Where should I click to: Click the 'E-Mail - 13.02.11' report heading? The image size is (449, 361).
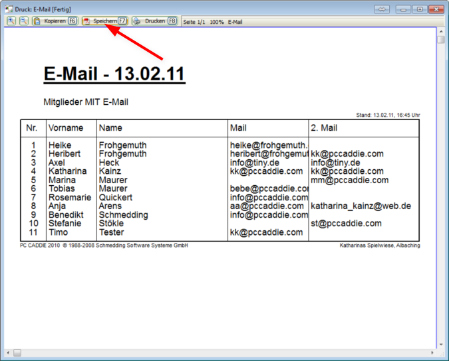tap(114, 74)
